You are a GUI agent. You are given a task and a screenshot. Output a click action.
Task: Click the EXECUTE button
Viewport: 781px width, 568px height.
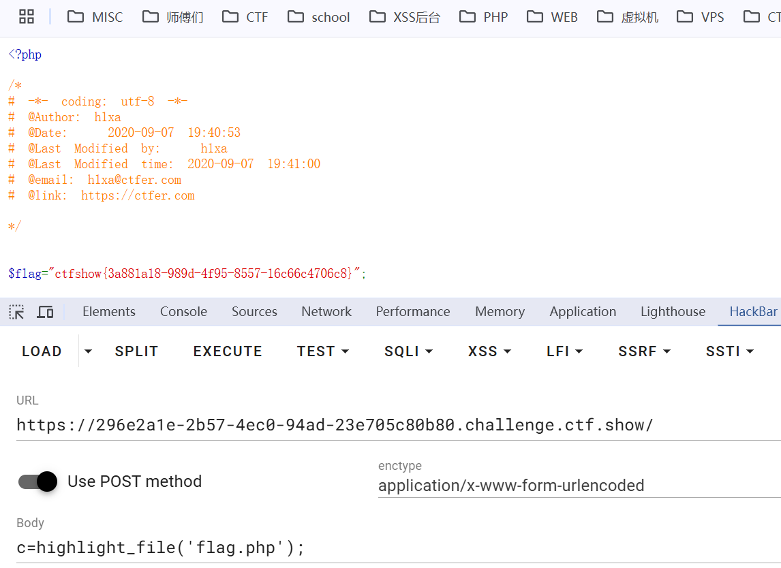point(228,351)
